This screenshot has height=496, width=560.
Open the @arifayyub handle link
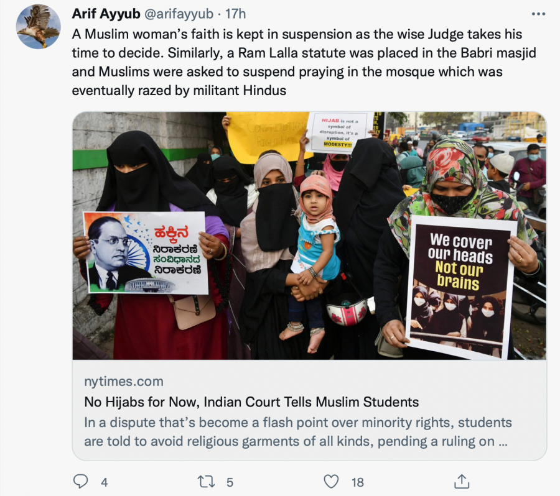179,14
